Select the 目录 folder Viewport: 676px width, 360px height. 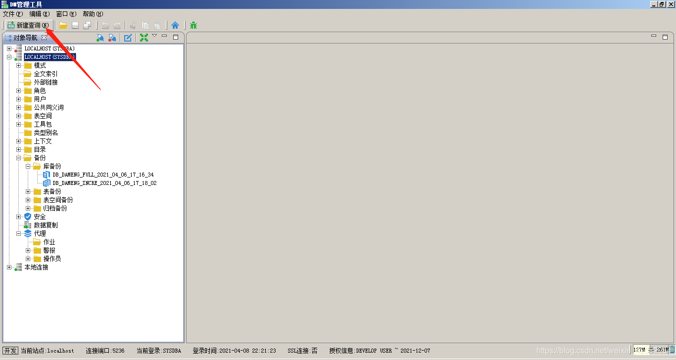pyautogui.click(x=40, y=149)
